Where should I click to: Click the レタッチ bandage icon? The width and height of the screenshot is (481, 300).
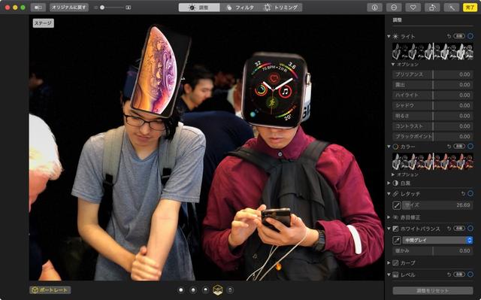(395, 194)
